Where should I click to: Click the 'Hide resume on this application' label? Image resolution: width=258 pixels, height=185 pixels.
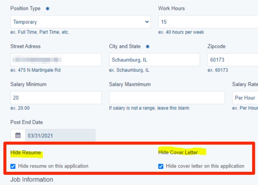pyautogui.click(x=53, y=166)
